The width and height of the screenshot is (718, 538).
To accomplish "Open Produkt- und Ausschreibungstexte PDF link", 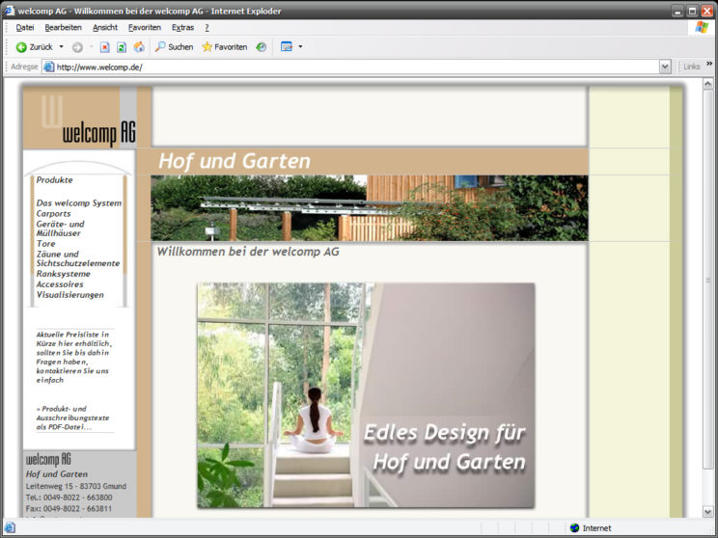I will pos(72,417).
